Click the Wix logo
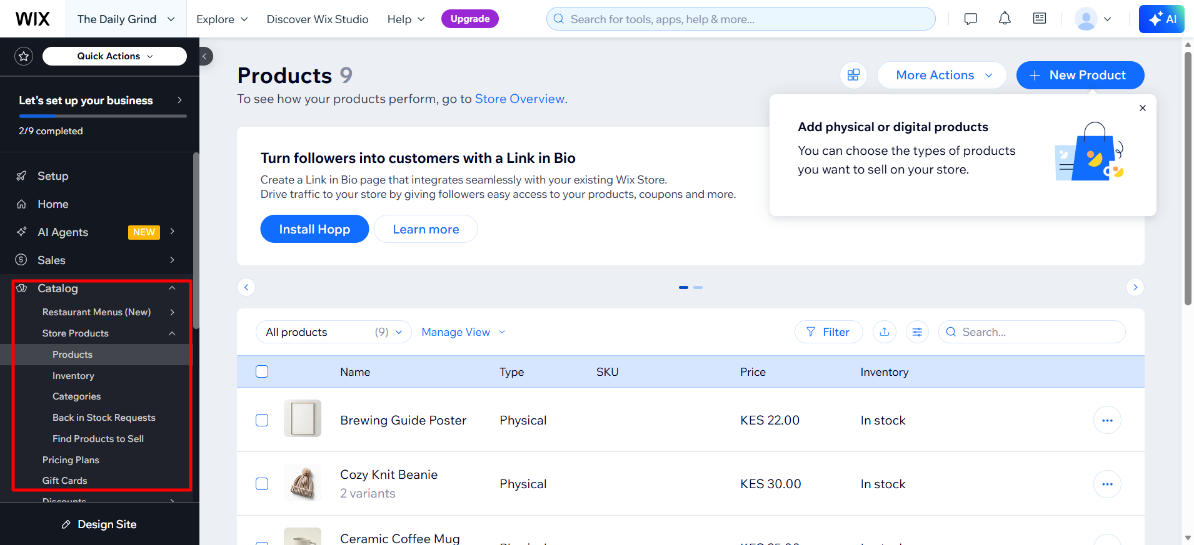 tap(33, 19)
